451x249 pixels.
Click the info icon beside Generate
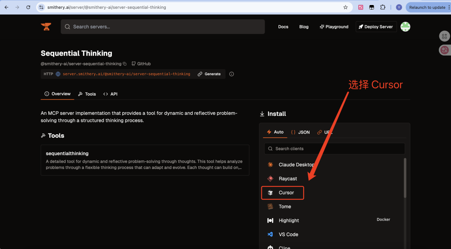pos(232,74)
